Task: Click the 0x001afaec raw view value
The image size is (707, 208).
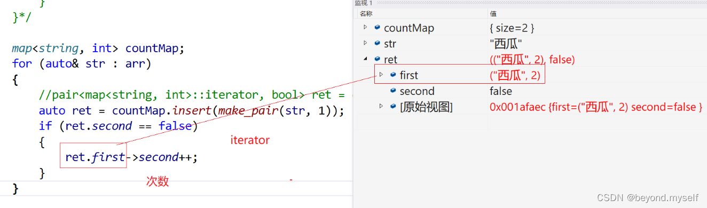Action: click(x=596, y=107)
